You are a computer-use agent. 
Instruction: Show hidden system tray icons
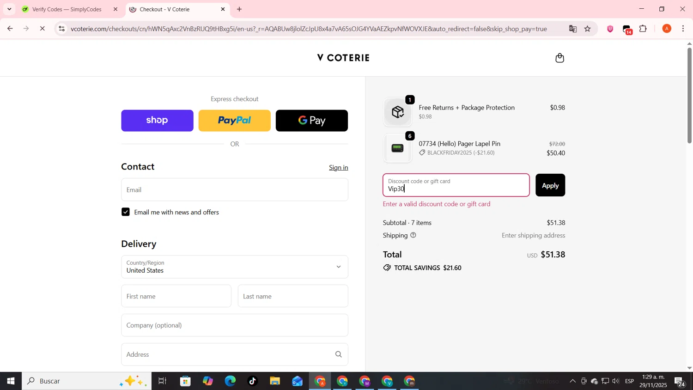[x=572, y=381]
